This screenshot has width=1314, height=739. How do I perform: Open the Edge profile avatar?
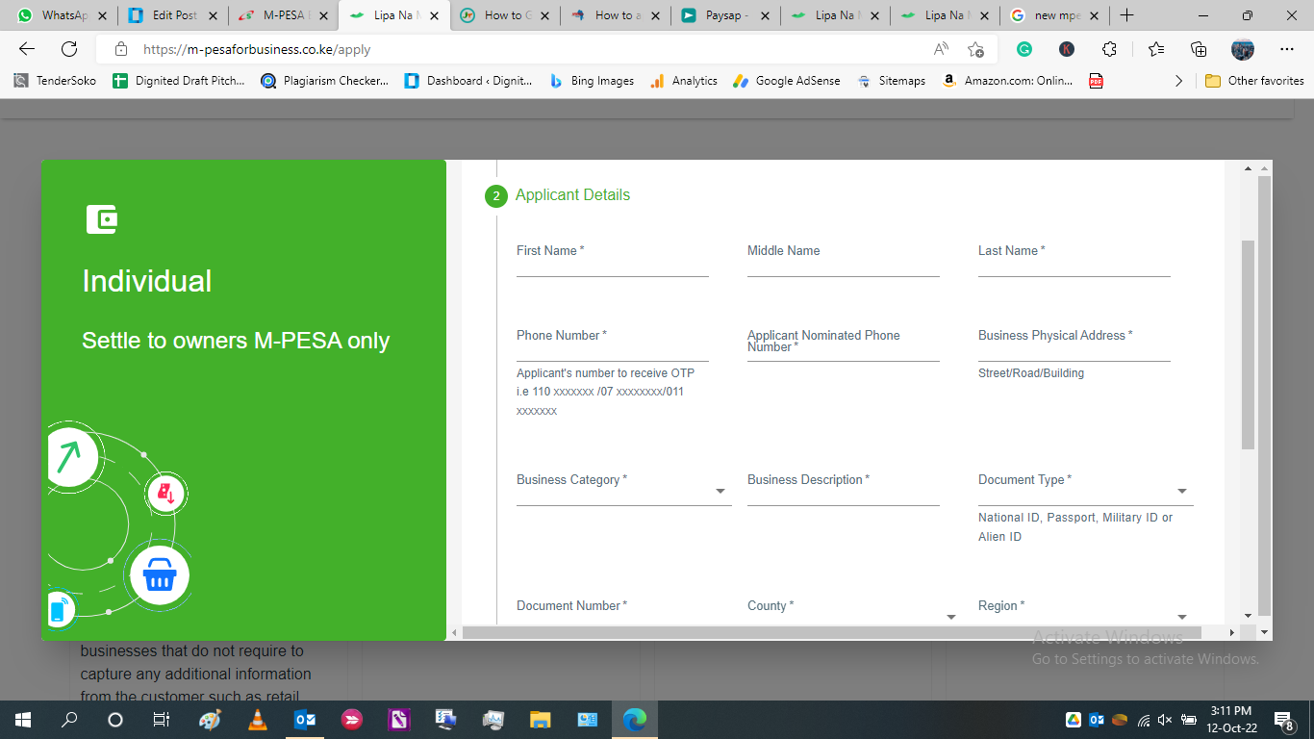click(x=1242, y=49)
